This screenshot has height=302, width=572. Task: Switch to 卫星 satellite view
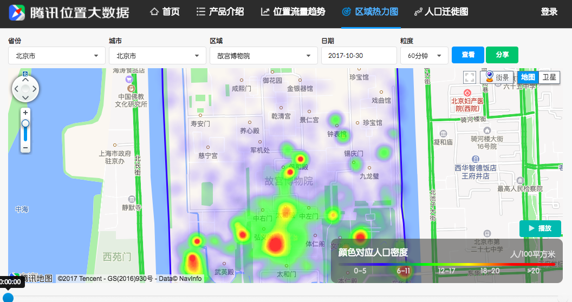[x=549, y=77]
